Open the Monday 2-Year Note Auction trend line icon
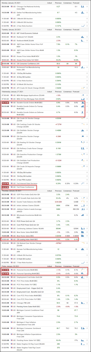Image resolution: width=91 pixels, height=352 pixels. [x=83, y=26]
